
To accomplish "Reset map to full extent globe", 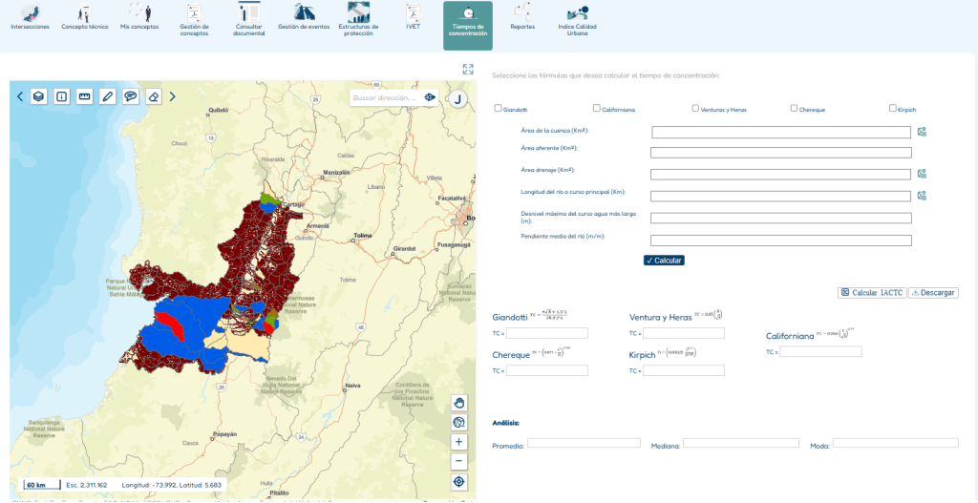I will tap(459, 423).
